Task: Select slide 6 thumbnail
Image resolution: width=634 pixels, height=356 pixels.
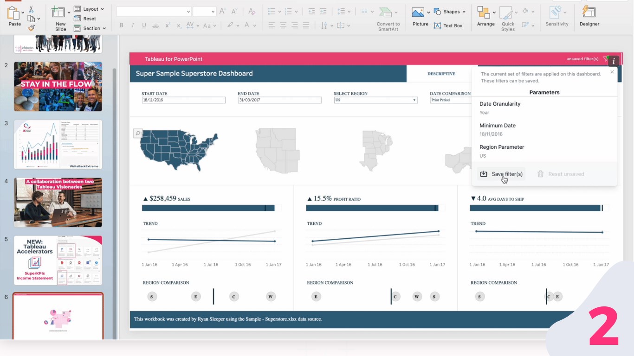Action: point(58,316)
